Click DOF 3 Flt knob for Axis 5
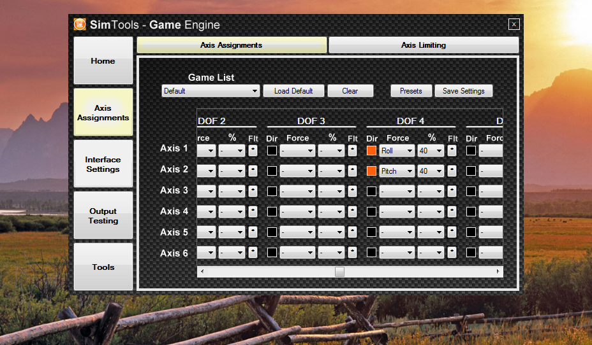Screen dimensions: 592x345 [352, 232]
